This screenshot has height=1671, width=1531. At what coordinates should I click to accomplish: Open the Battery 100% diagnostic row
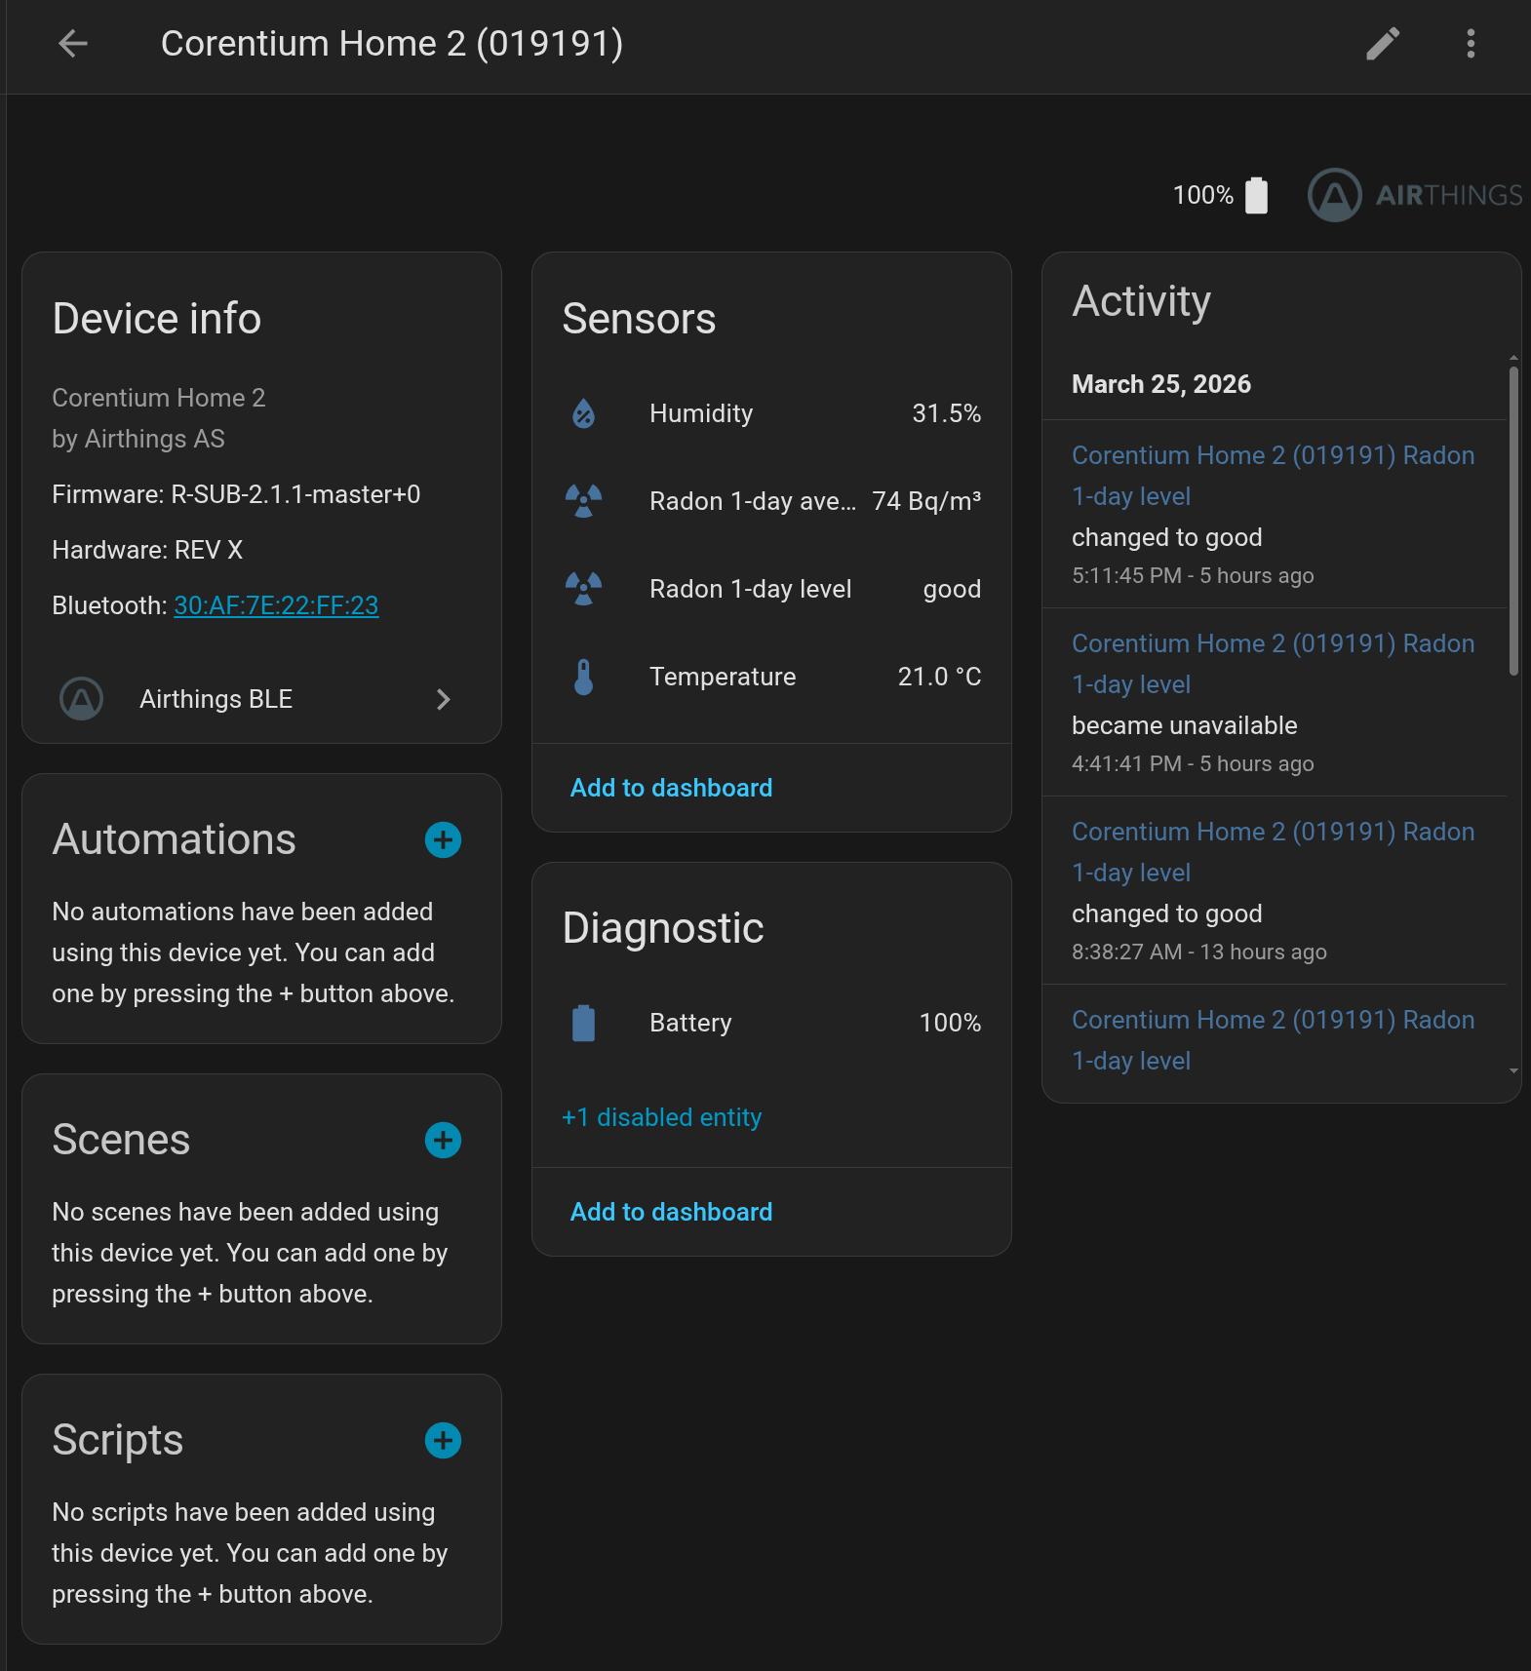click(771, 1023)
